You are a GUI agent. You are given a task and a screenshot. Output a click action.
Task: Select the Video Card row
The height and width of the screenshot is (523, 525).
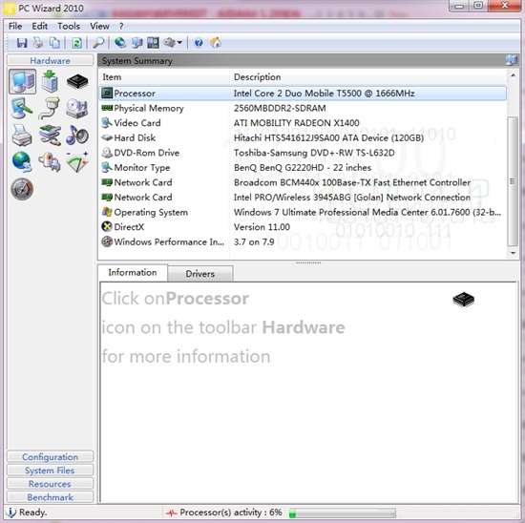click(303, 123)
